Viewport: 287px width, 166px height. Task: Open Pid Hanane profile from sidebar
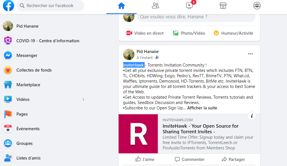[x=27, y=26]
